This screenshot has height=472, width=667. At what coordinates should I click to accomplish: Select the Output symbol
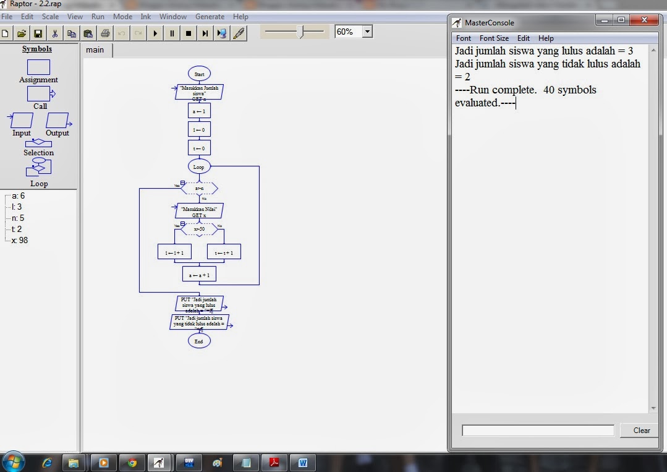tap(58, 121)
